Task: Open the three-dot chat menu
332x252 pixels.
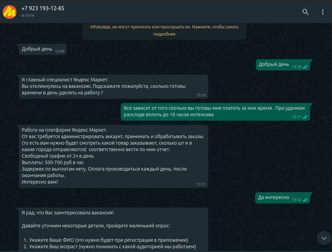Action: (x=323, y=12)
